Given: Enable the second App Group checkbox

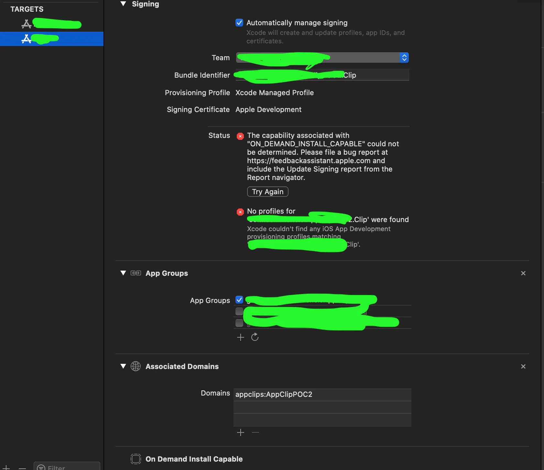Looking at the screenshot, I should (239, 311).
